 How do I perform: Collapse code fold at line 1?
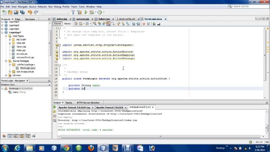click(59, 28)
